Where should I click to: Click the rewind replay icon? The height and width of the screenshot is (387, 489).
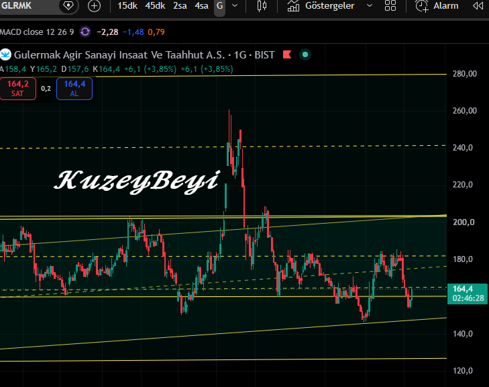(478, 6)
